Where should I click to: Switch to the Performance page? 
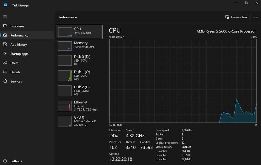[x=27, y=35]
